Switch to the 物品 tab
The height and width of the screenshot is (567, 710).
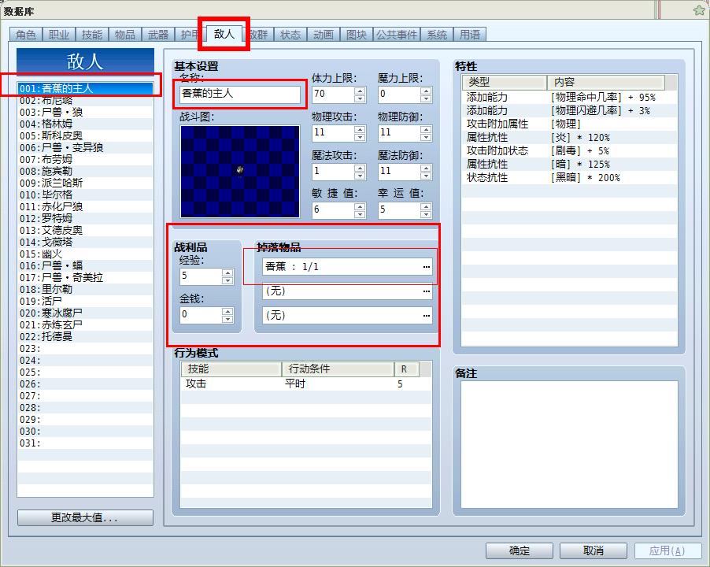[125, 35]
